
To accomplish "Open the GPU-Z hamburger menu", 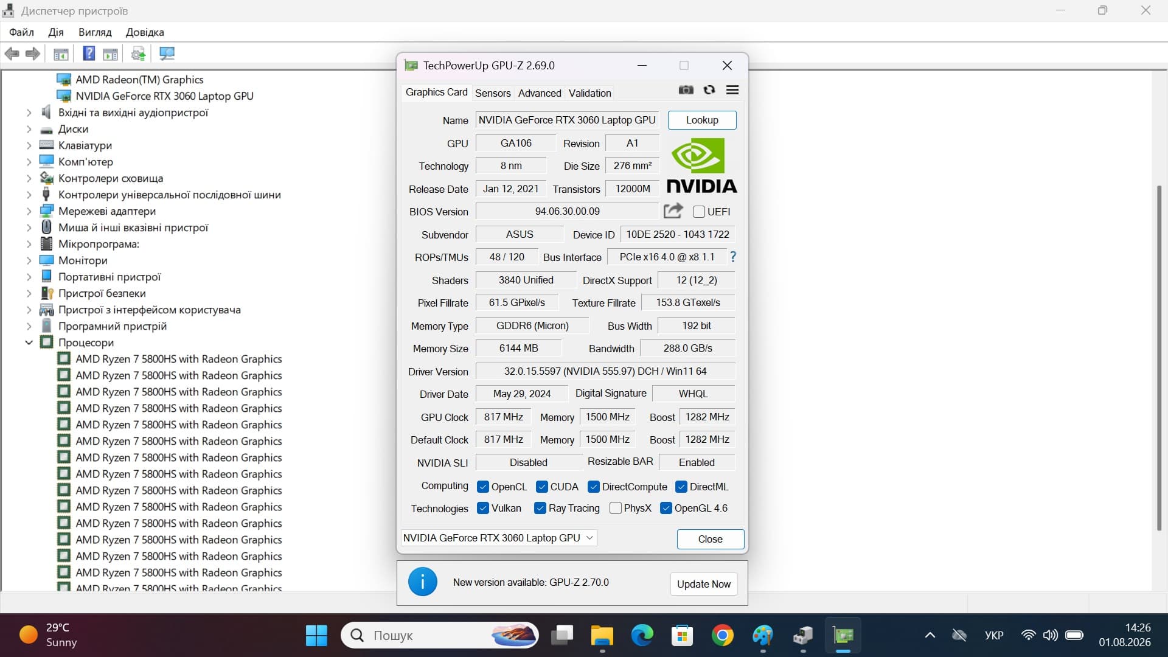I will point(732,90).
